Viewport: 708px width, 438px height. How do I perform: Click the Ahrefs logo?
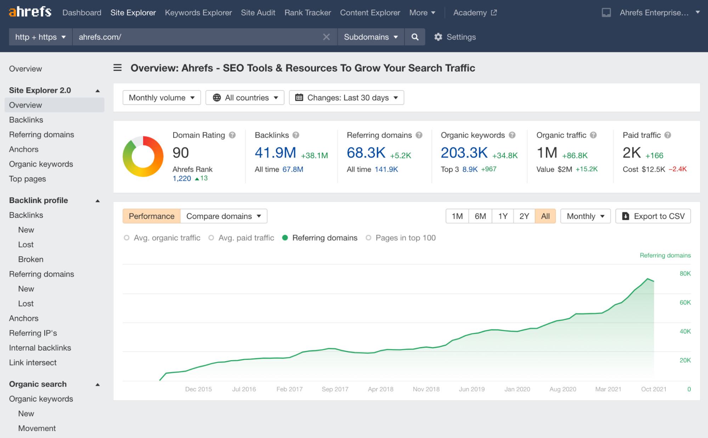pyautogui.click(x=30, y=12)
